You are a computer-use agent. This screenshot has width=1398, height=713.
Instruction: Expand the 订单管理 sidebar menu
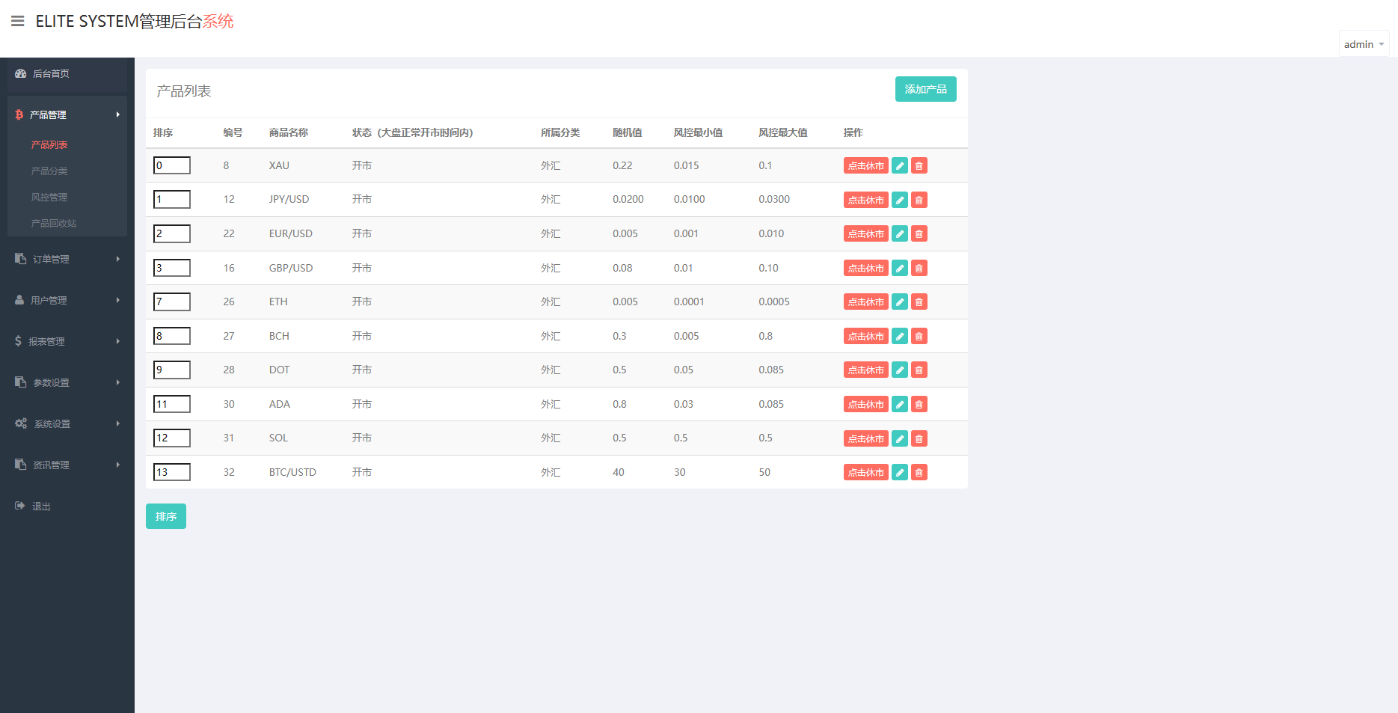[x=67, y=259]
